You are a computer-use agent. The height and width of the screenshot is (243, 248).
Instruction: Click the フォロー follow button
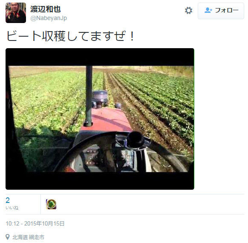pyautogui.click(x=221, y=11)
